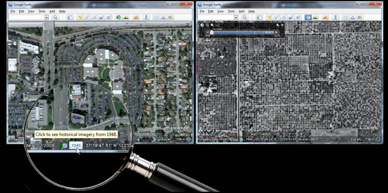This screenshot has width=388, height=193.
Task: Click email envelope icon in right window
Action: pyautogui.click(x=345, y=17)
